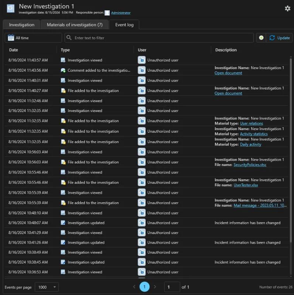Click the comment added icon at 11:43:56 AM

63,70
